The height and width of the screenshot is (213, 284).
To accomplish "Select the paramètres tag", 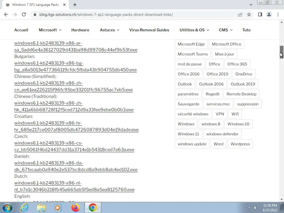I will tap(188, 94).
